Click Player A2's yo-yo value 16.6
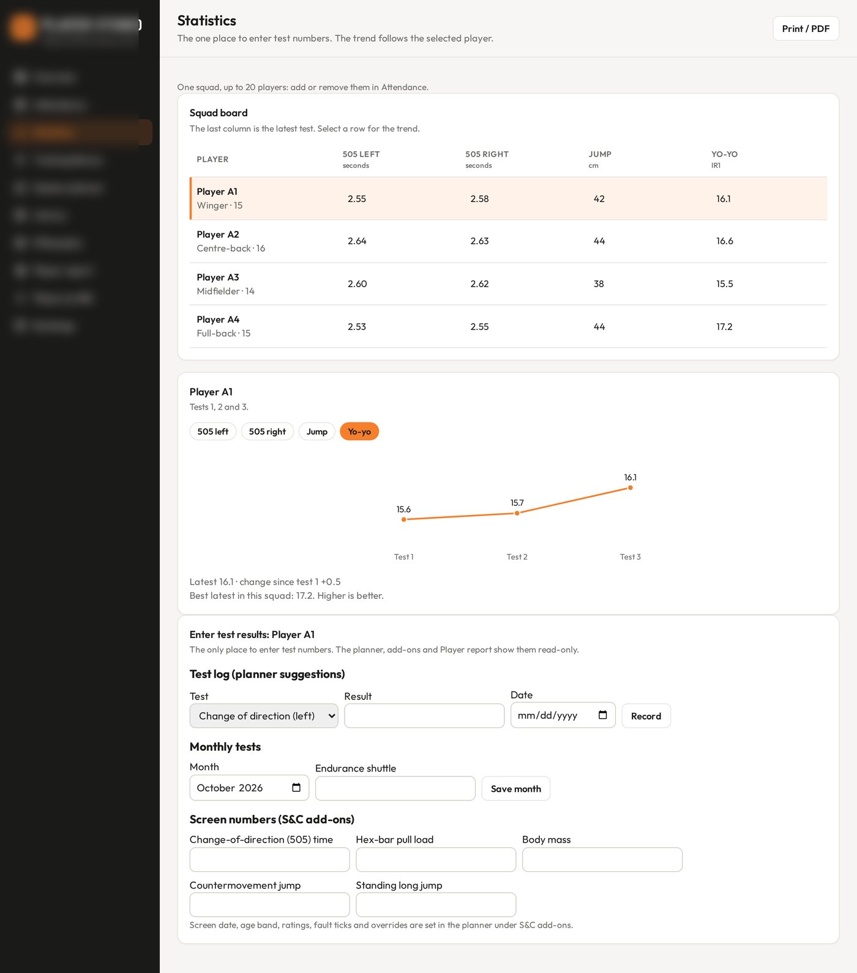Screen dimensions: 857x973 (x=725, y=241)
